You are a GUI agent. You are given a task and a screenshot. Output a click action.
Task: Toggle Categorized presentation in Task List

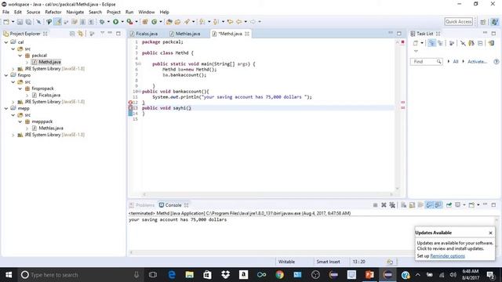tap(432, 43)
